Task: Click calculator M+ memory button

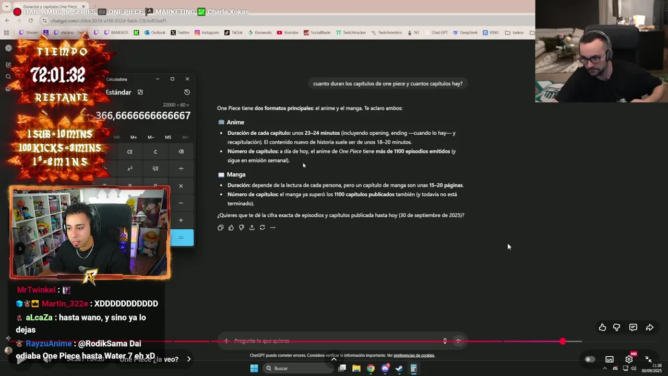Action: pyautogui.click(x=134, y=137)
